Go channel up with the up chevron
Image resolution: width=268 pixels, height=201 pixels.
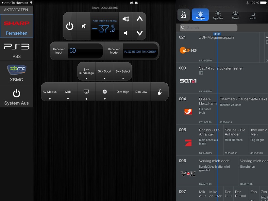pos(140,19)
